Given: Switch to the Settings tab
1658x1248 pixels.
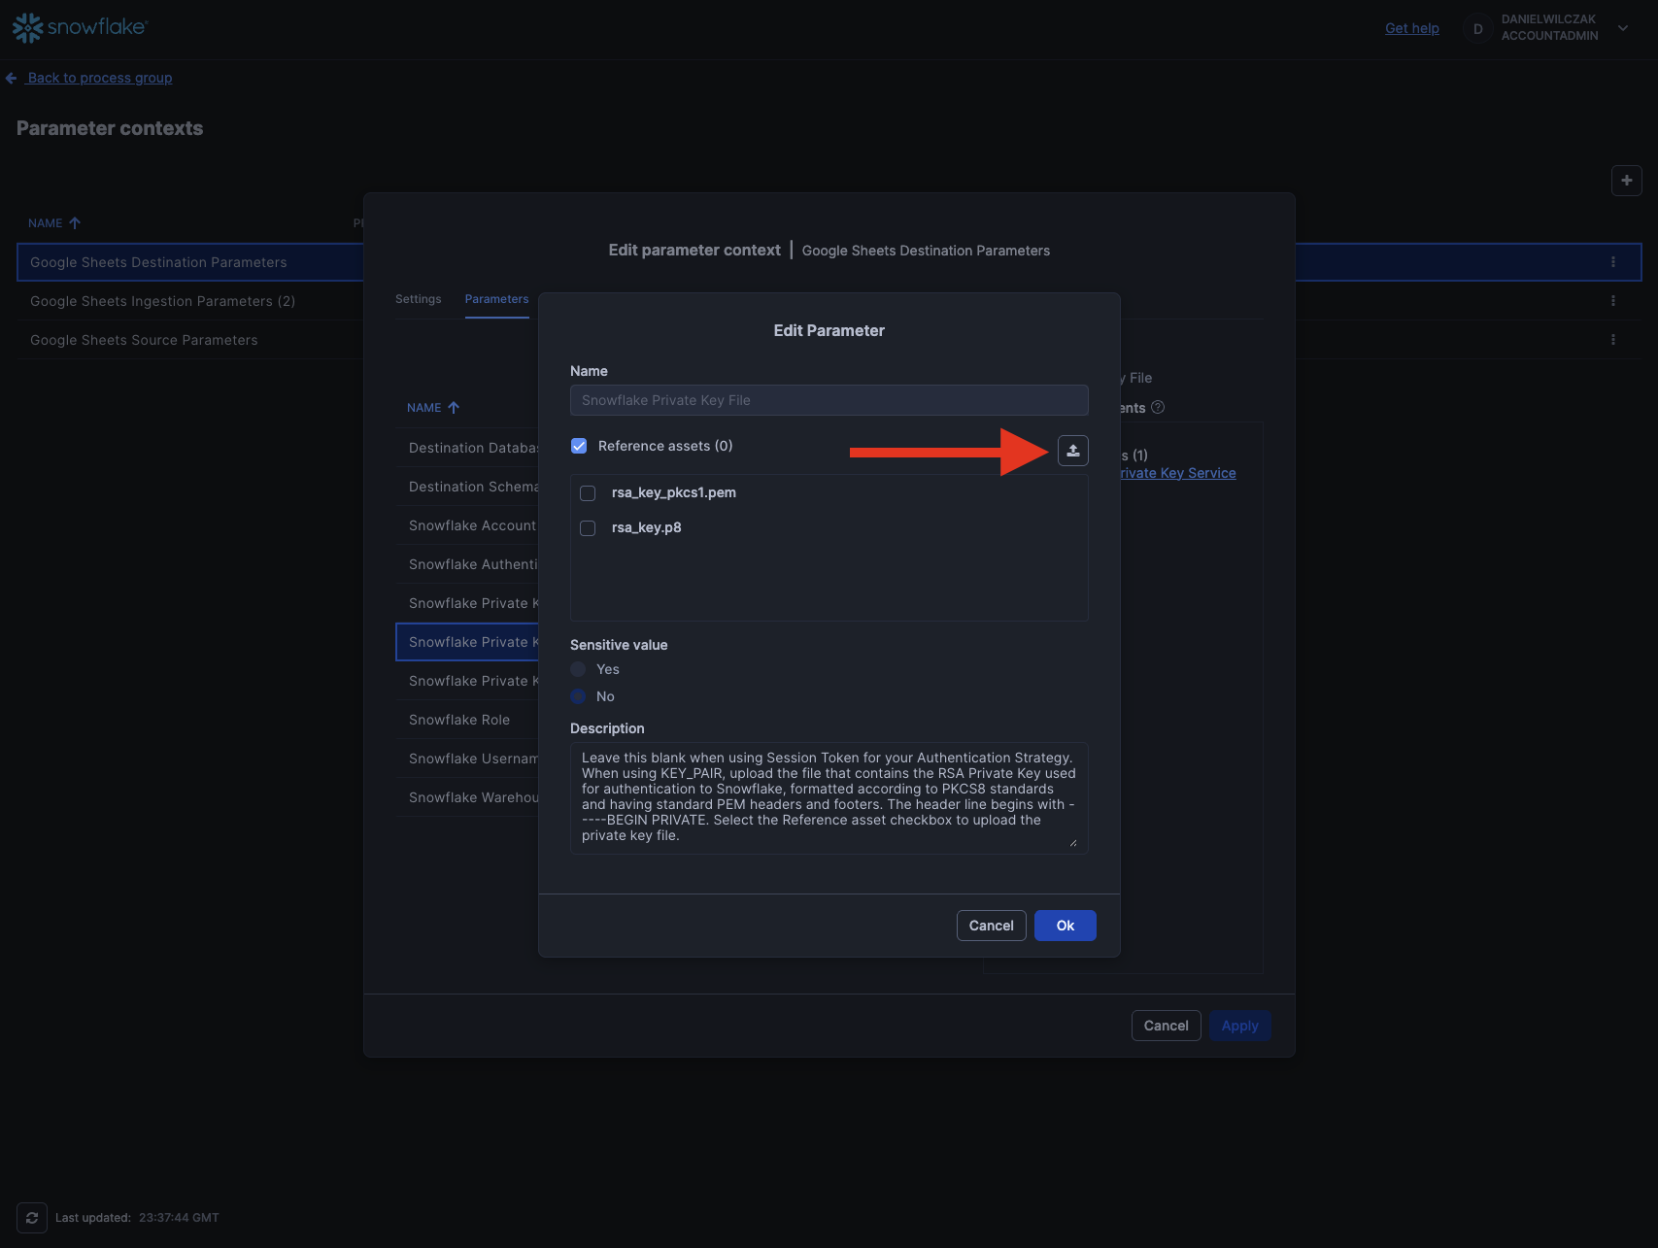Looking at the screenshot, I should pos(418,299).
